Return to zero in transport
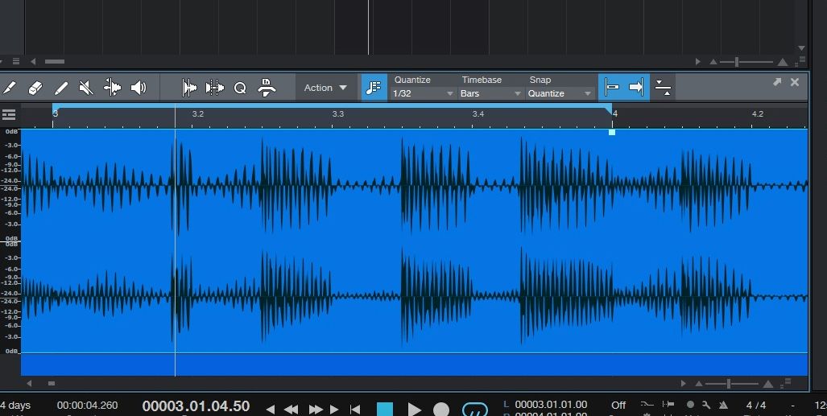This screenshot has width=827, height=416. 355,409
